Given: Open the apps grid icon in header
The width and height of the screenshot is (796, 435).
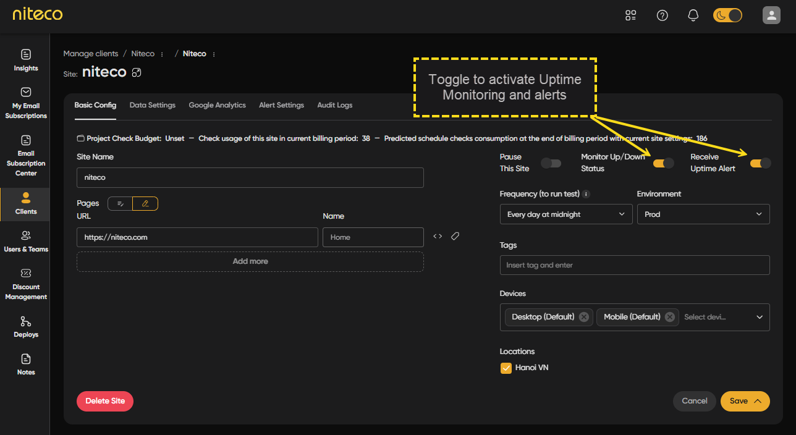Looking at the screenshot, I should click(630, 15).
